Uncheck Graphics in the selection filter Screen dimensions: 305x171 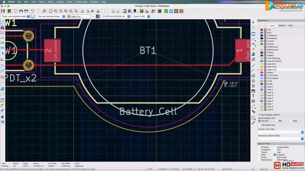275,155
